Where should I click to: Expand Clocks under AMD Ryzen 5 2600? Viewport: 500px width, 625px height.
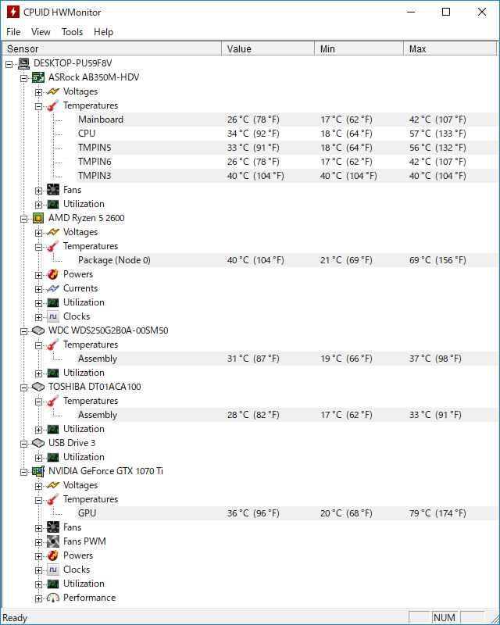point(38,317)
